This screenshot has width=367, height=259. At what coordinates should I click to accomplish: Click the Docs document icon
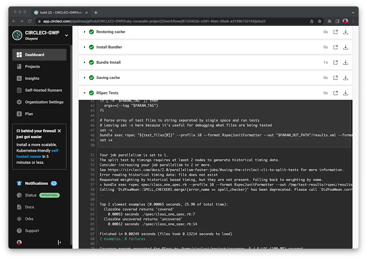click(19, 207)
